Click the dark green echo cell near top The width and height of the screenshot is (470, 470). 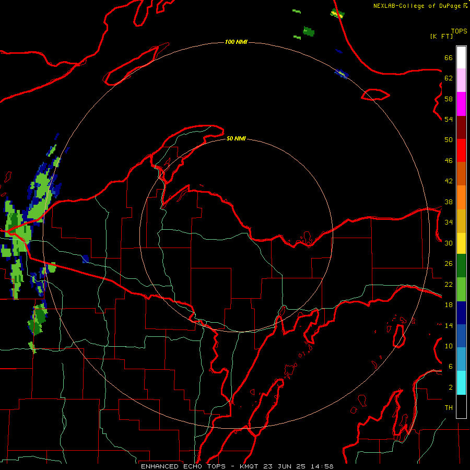(309, 31)
